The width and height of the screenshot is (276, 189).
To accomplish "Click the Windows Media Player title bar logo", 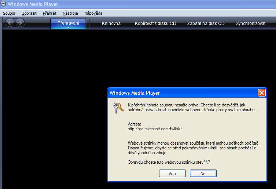I will click(x=3, y=4).
